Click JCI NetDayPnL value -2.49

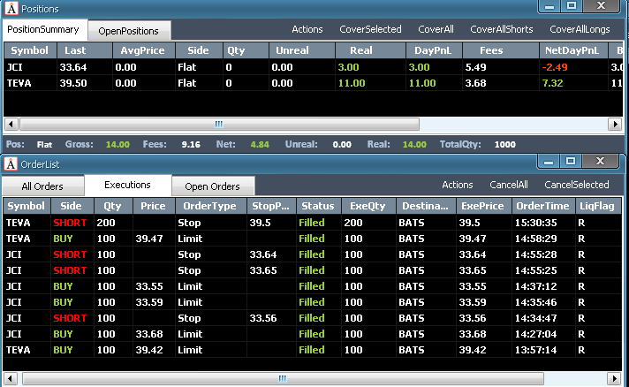pos(555,67)
